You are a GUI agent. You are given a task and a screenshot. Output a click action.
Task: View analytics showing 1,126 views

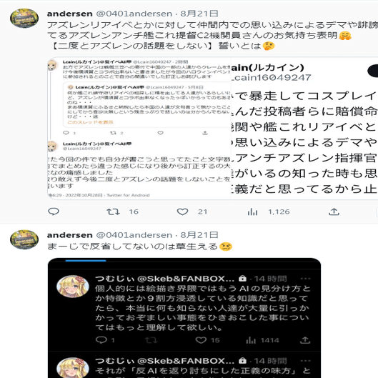coord(252,212)
